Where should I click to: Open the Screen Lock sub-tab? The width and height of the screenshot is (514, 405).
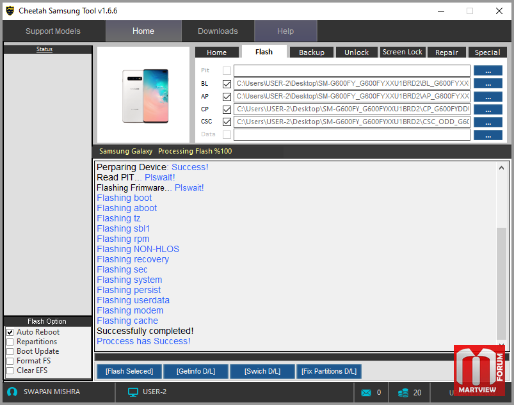tap(403, 52)
